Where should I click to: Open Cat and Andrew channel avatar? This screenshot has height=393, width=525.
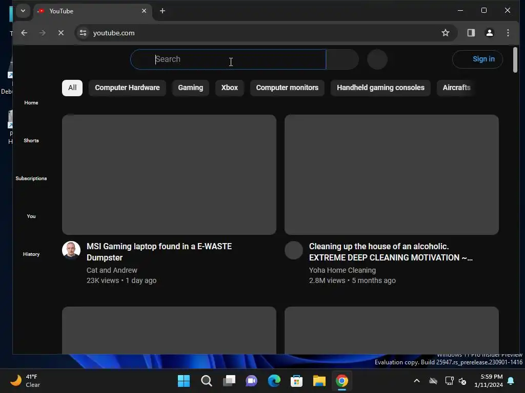coord(71,250)
